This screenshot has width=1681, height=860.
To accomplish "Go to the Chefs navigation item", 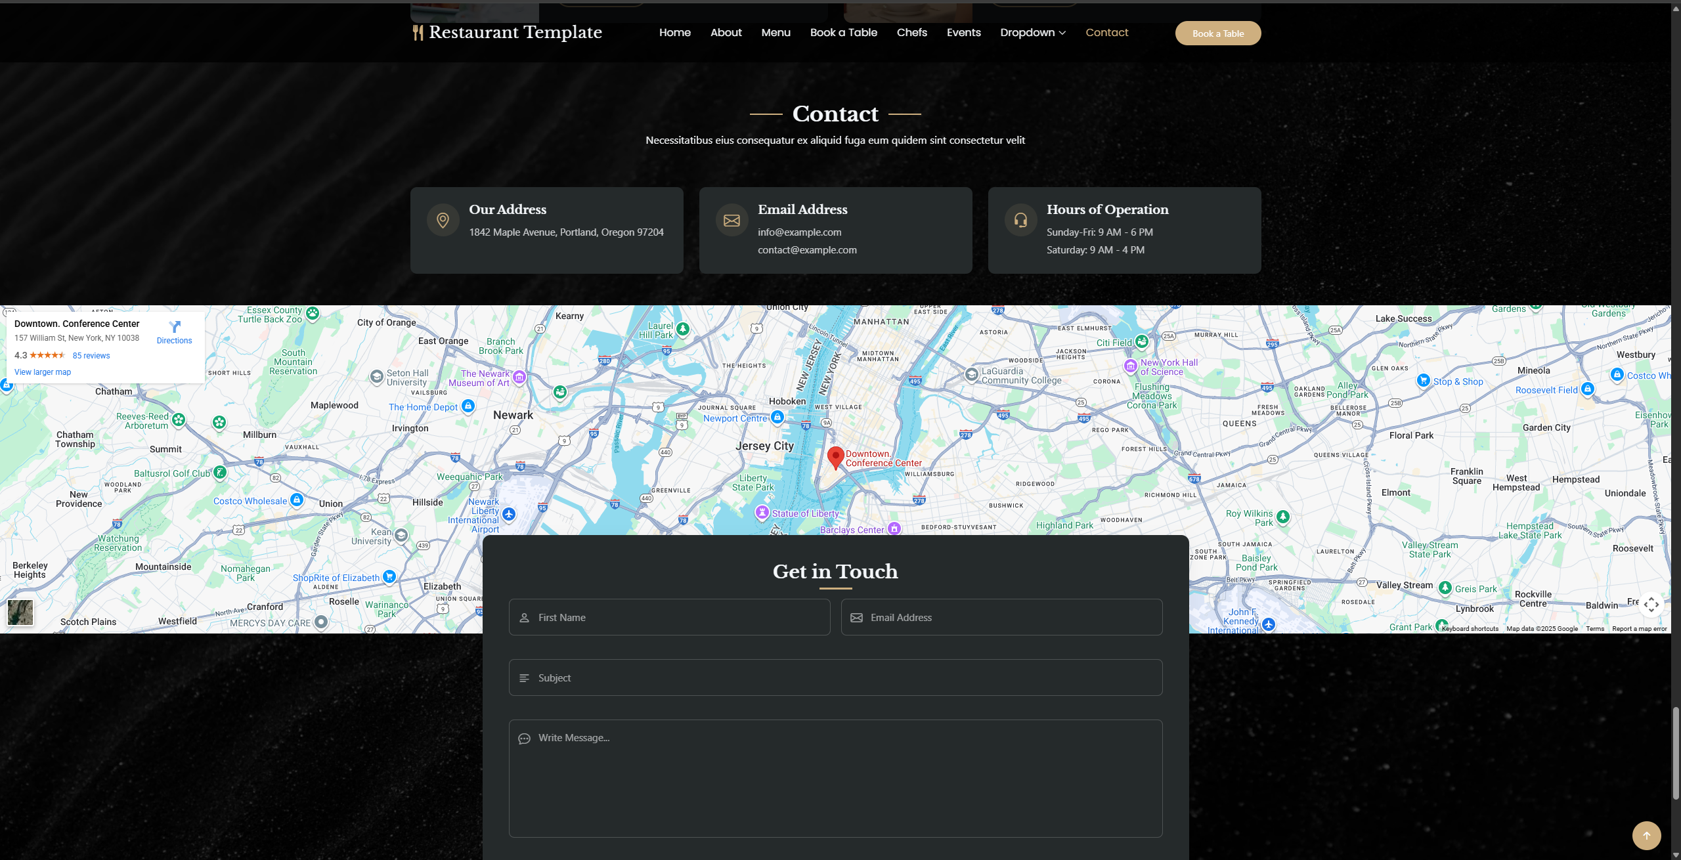I will 911,32.
